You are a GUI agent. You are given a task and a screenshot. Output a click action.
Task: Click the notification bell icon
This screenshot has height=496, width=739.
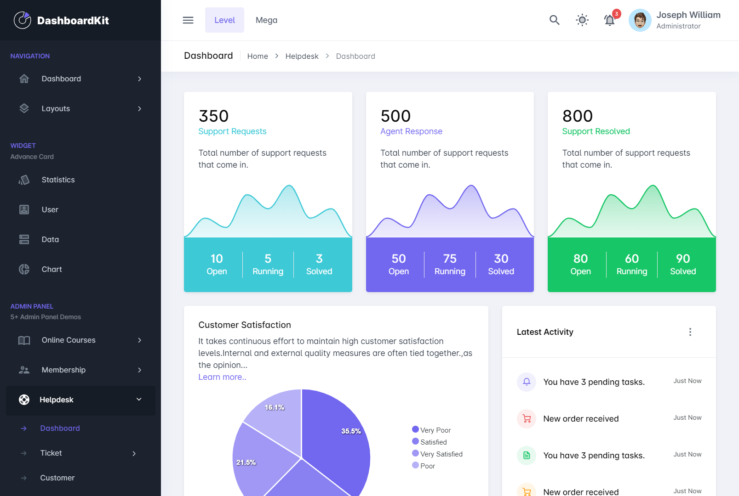pos(609,20)
